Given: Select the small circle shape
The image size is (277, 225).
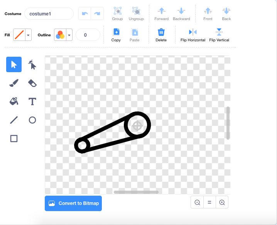Looking at the screenshot, I should point(82,145).
